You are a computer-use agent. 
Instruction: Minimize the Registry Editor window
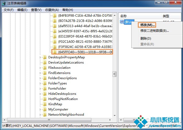159,2
